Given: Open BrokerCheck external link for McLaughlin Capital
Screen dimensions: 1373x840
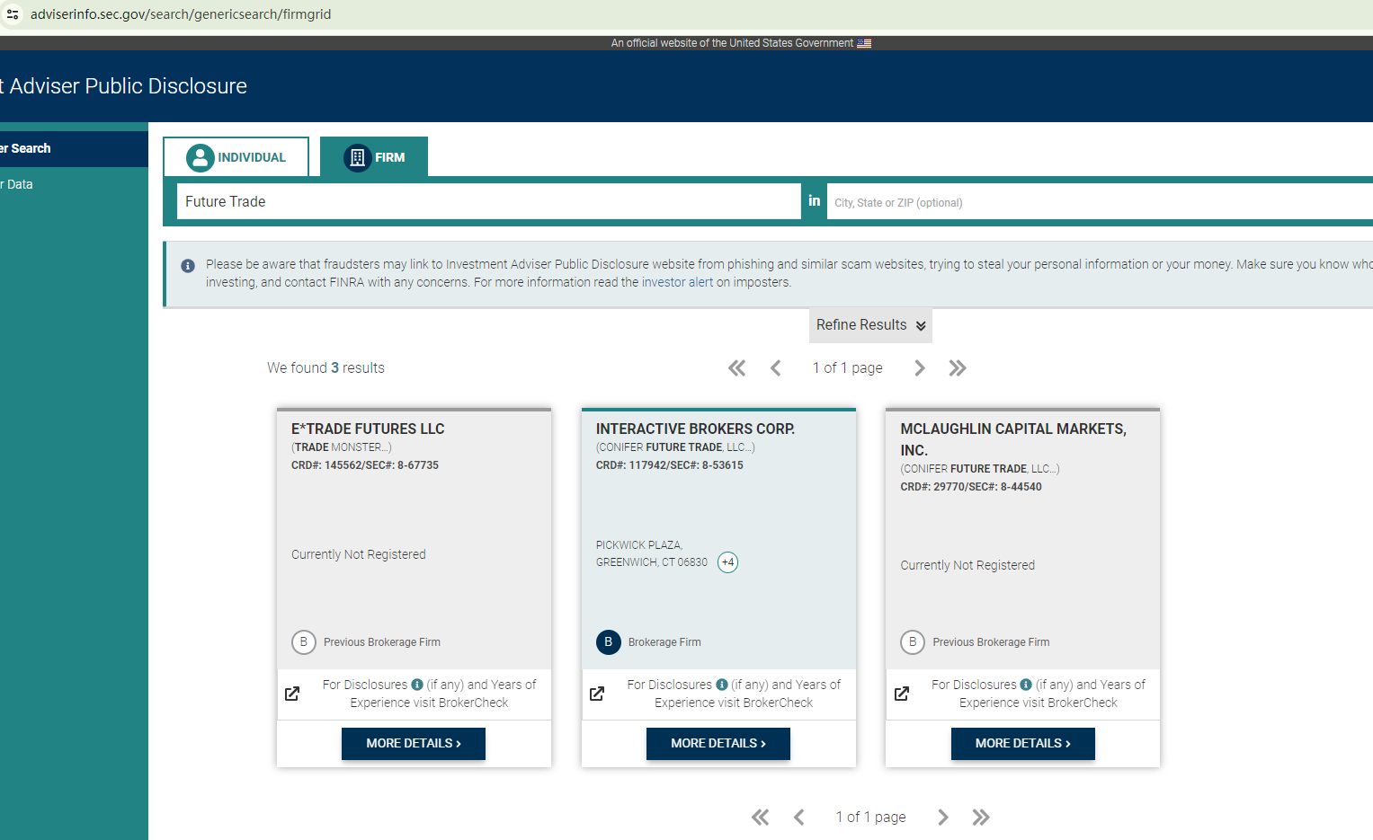Looking at the screenshot, I should point(902,694).
